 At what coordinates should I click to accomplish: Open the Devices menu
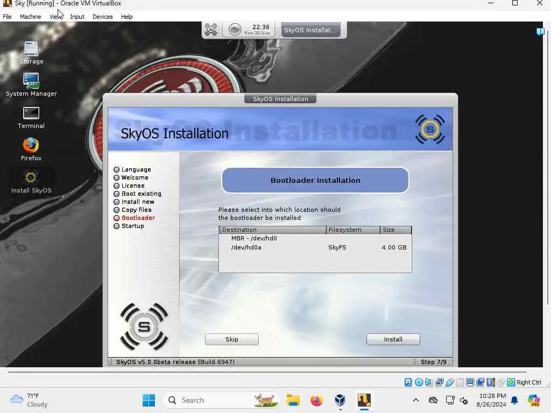(x=103, y=17)
